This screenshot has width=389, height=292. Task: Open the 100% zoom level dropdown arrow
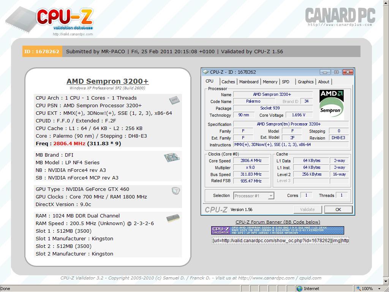pyautogui.click(x=380, y=289)
